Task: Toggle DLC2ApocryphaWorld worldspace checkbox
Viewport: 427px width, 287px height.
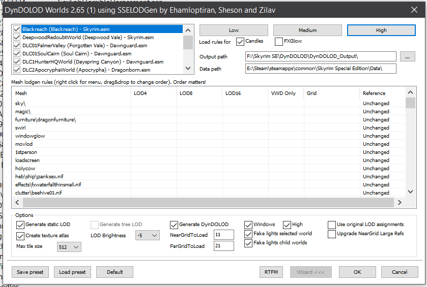Action: (17, 70)
